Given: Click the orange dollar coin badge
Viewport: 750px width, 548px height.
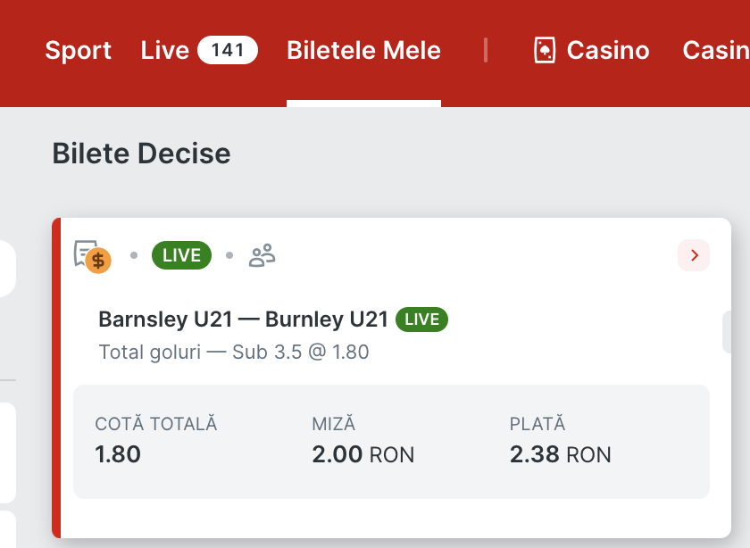Looking at the screenshot, I should (x=98, y=261).
